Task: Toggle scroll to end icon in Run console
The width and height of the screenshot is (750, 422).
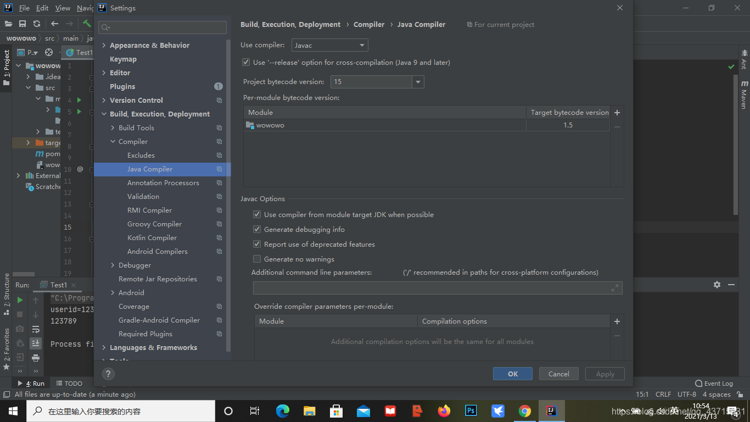Action: point(36,343)
